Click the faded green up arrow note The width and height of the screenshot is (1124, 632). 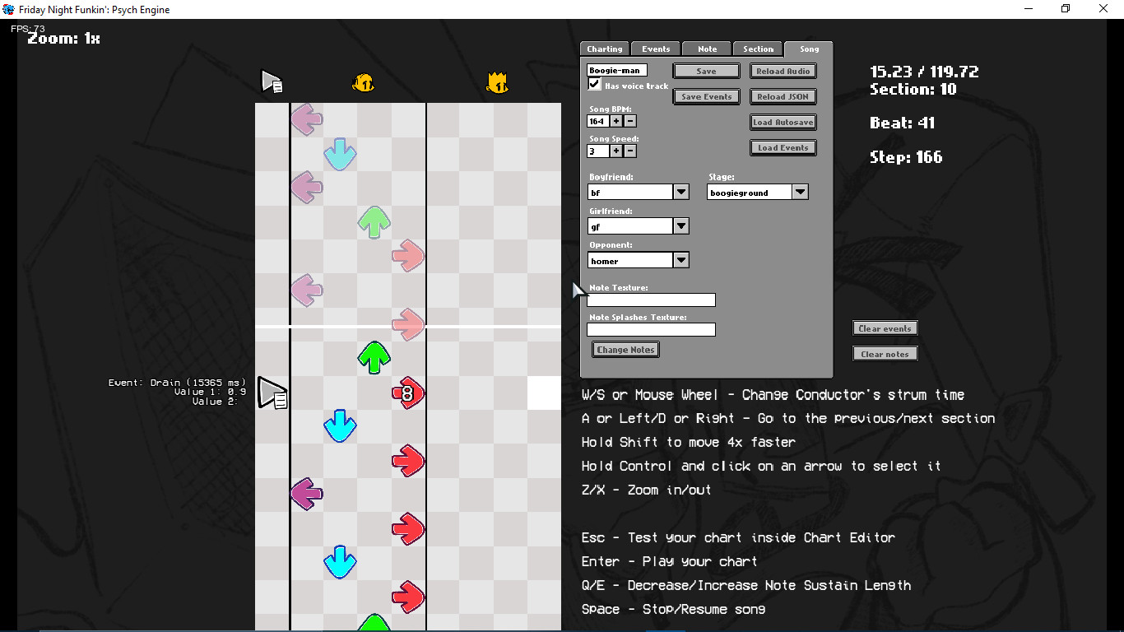[374, 221]
